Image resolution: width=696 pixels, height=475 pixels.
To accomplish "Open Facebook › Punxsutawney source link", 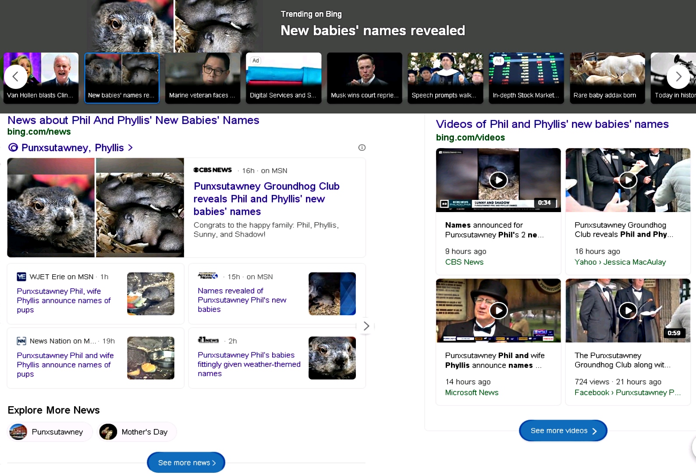I will coord(628,393).
